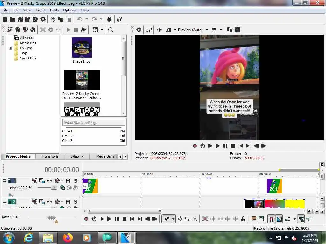Viewport: 326px width, 244px height.
Task: Click the Lock event padlock icon
Action: (x=243, y=219)
